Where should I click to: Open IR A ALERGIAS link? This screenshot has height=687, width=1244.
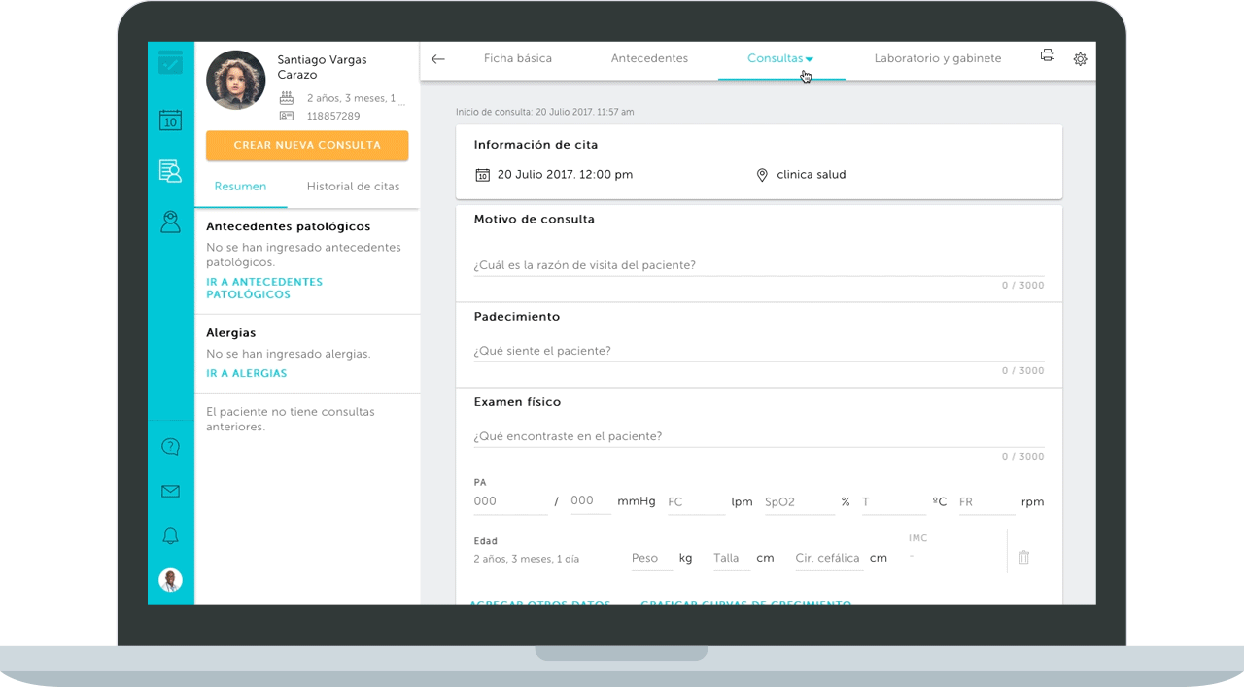246,373
